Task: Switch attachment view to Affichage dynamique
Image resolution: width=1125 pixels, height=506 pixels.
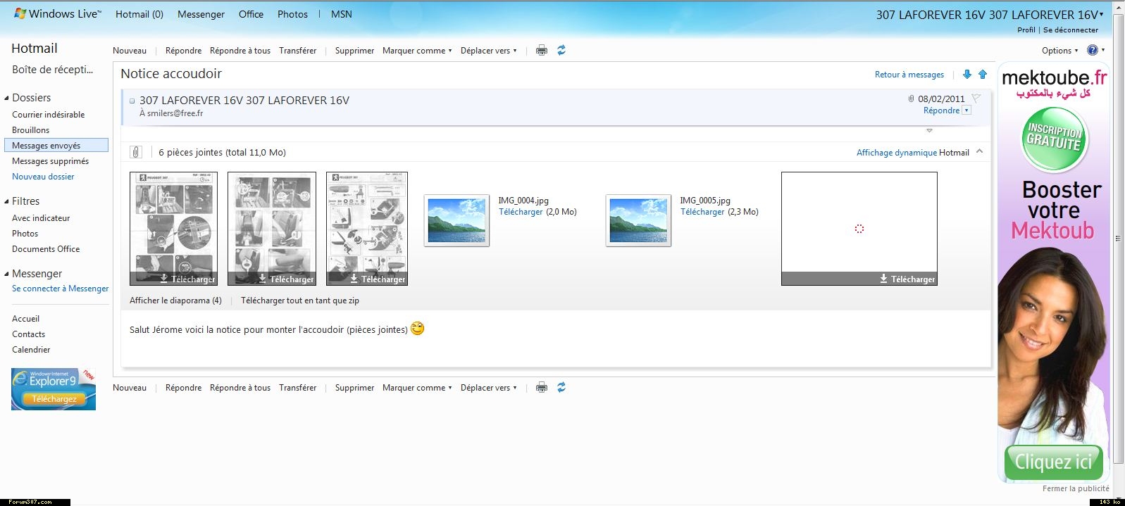Action: tap(896, 153)
